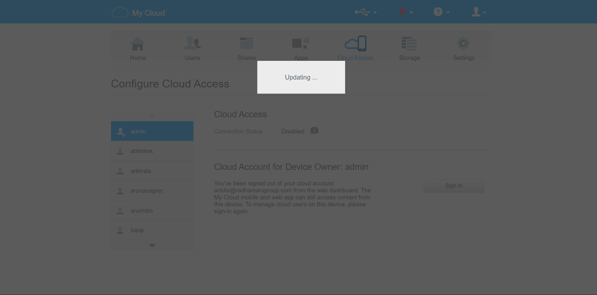The width and height of the screenshot is (597, 295).
Task: Open the Settings tab label
Action: (x=464, y=58)
